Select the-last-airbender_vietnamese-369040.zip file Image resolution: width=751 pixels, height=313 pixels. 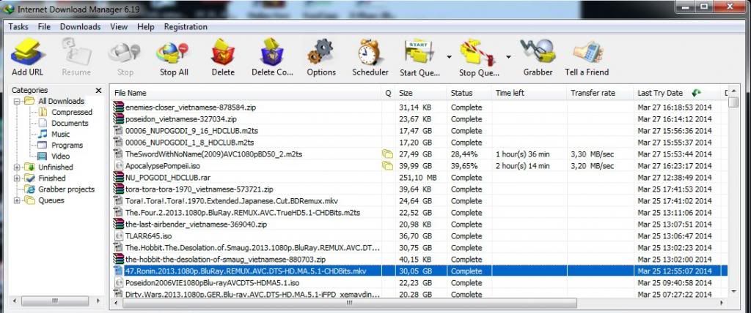click(x=196, y=224)
